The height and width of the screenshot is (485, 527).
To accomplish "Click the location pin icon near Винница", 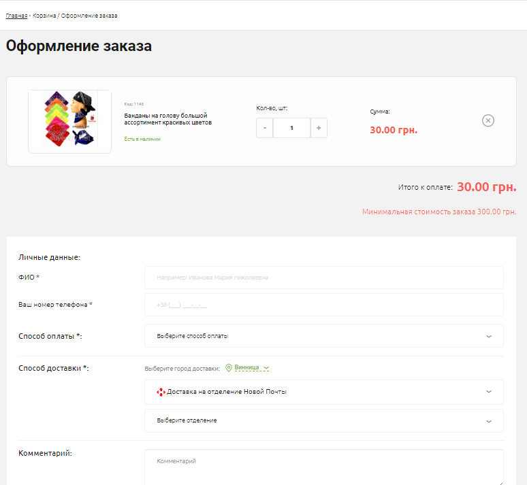I will tap(229, 368).
